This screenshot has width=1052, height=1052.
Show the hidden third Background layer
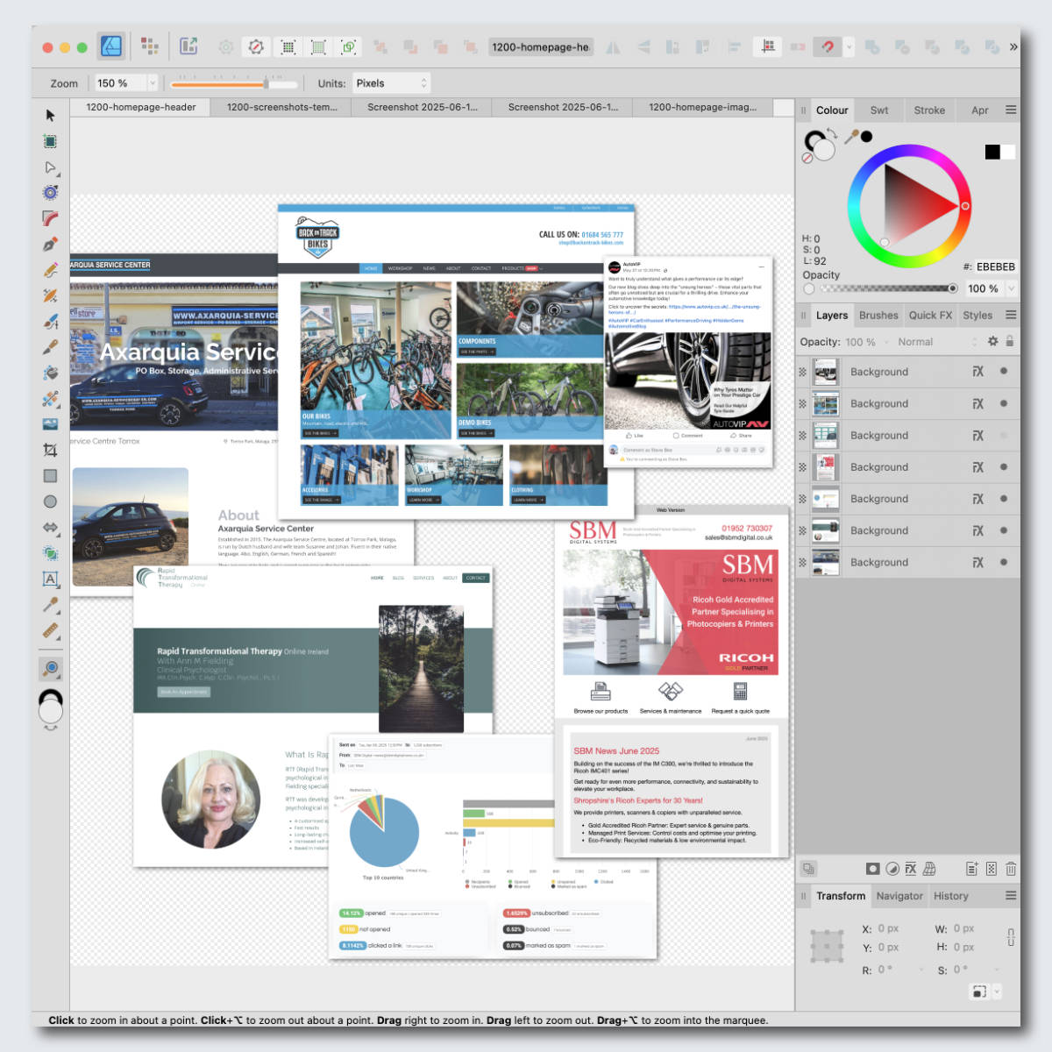[x=1004, y=435]
